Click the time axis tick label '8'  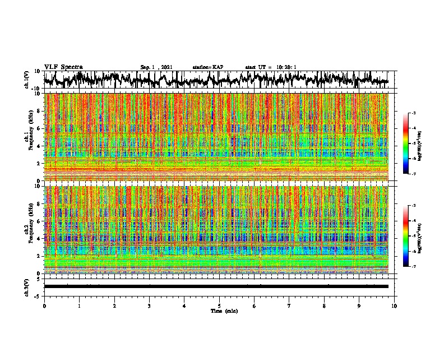(324, 306)
